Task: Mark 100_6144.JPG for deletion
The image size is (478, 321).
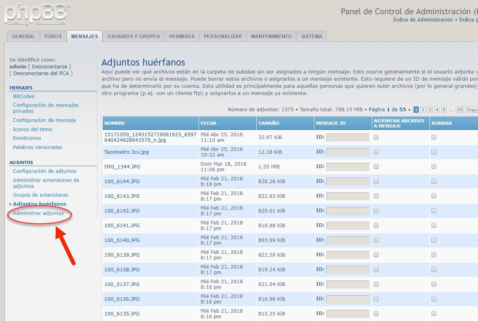Action: (434, 181)
